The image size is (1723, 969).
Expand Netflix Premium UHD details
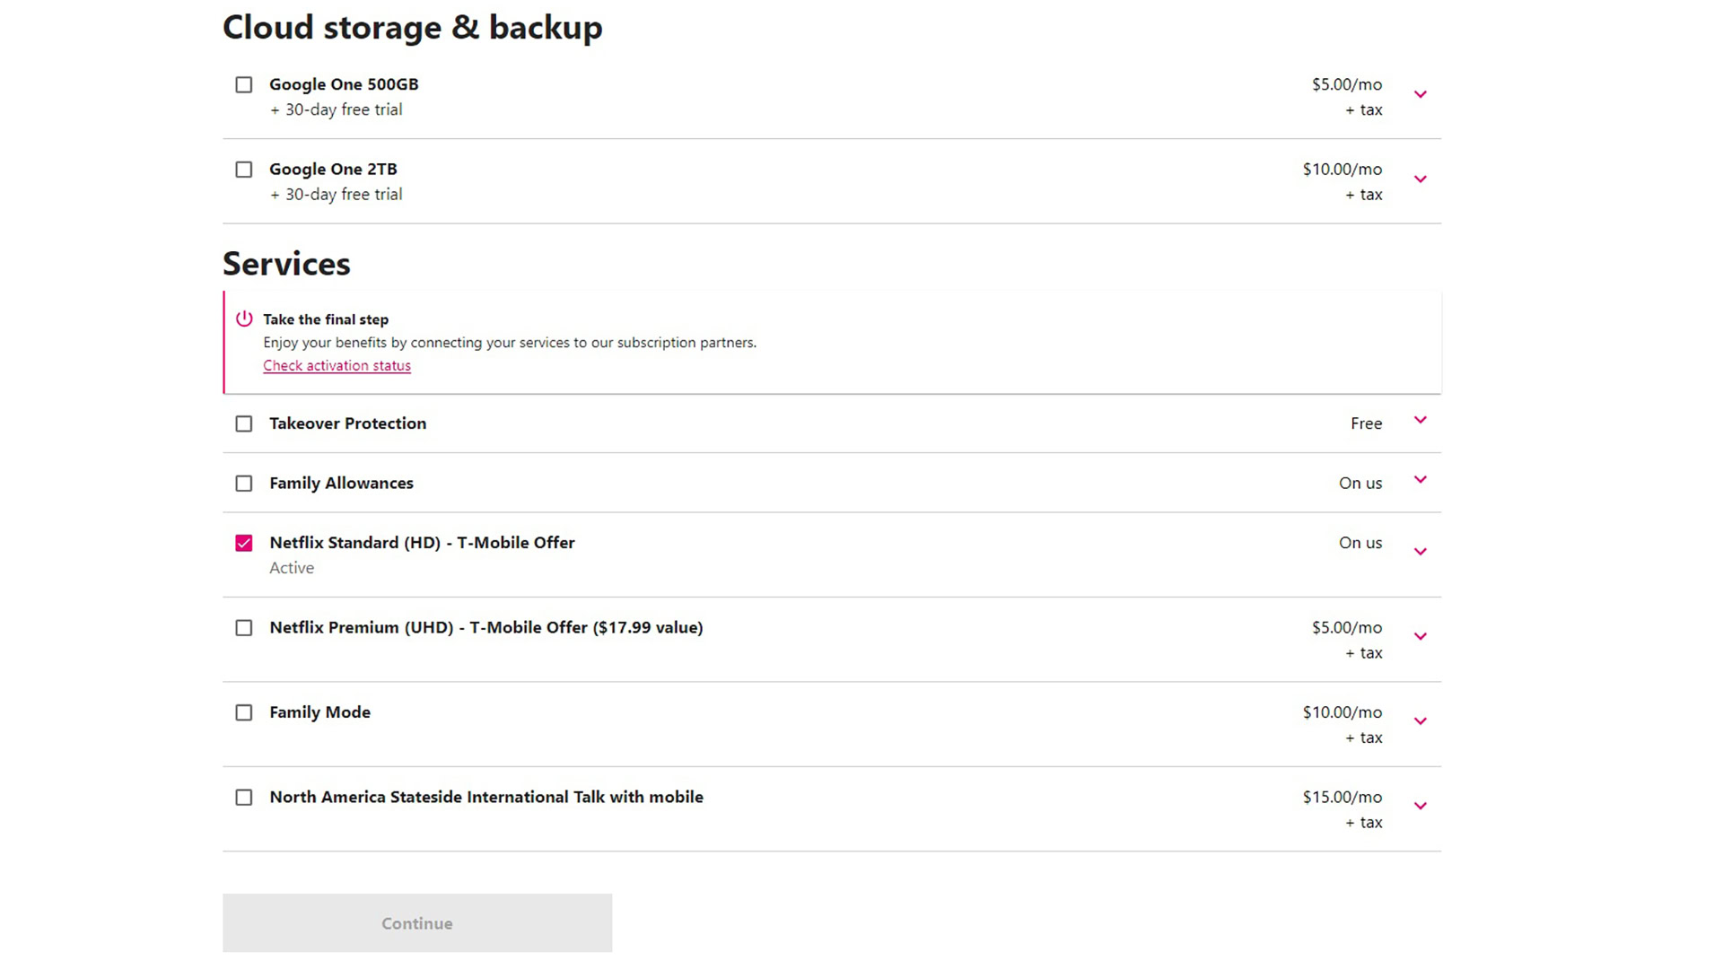1420,636
